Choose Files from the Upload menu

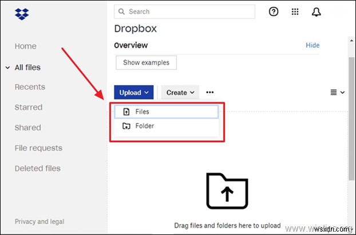pos(167,111)
